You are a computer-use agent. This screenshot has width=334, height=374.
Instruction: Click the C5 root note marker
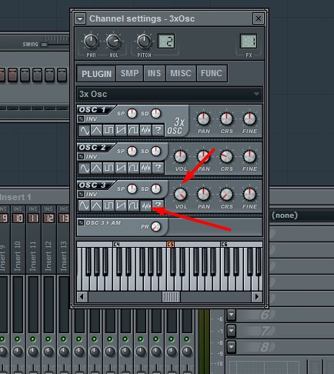(x=171, y=244)
